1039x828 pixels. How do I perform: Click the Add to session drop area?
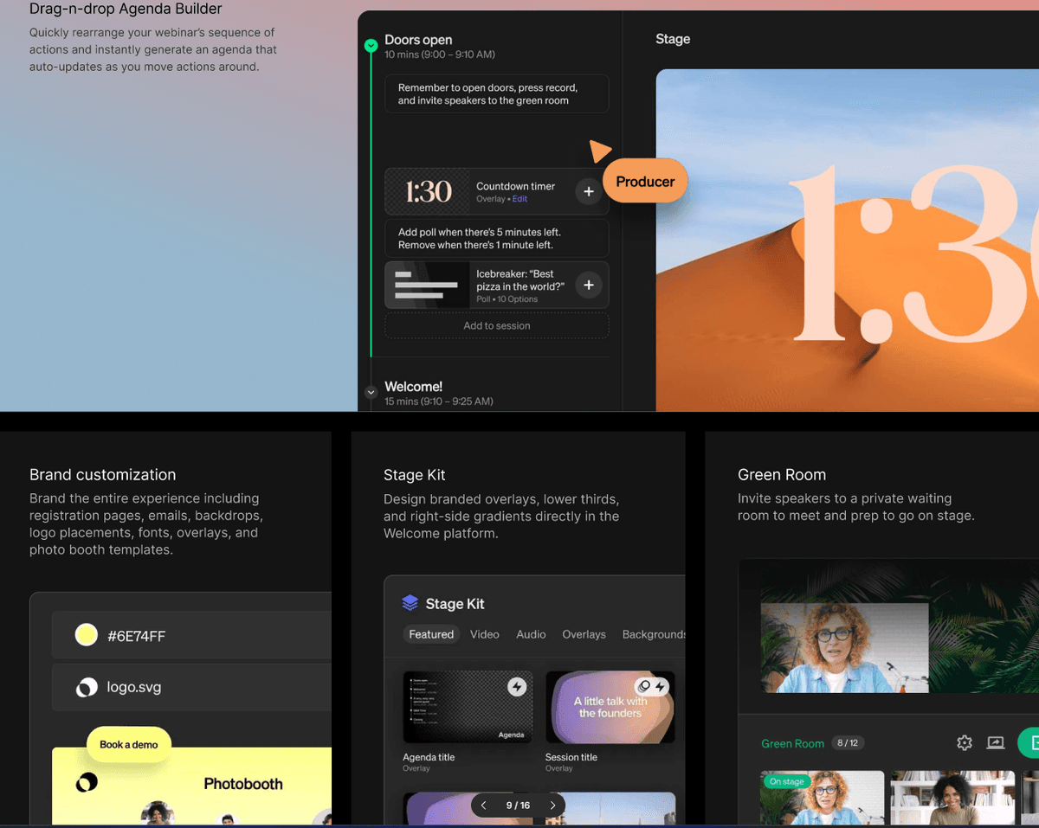click(x=496, y=326)
